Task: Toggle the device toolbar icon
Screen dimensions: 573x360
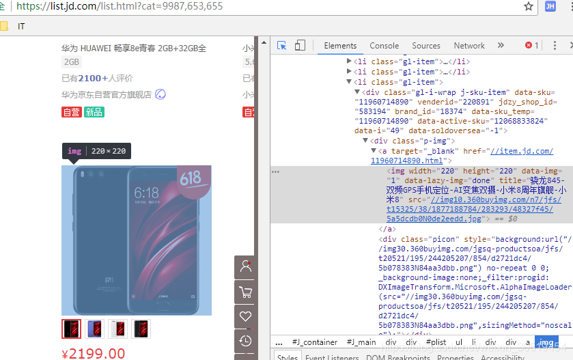Action: (x=300, y=45)
